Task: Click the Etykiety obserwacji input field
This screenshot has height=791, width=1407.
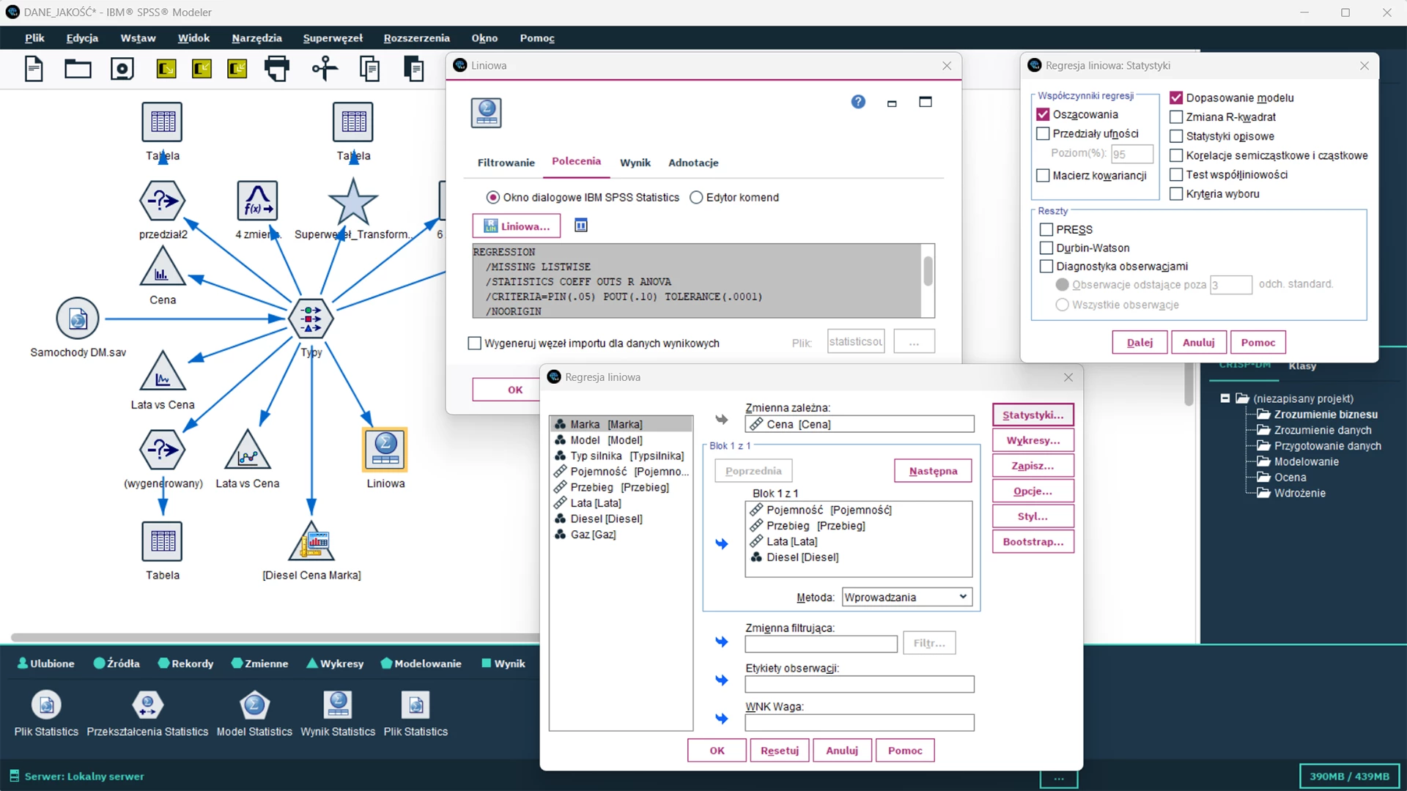Action: click(x=859, y=684)
